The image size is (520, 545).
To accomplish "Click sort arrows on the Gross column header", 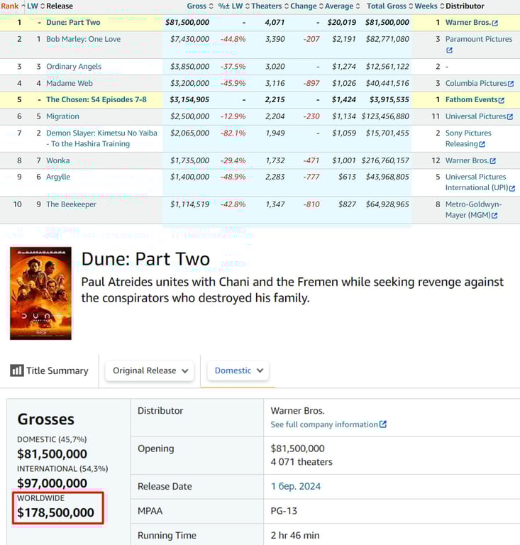I will tap(211, 6).
